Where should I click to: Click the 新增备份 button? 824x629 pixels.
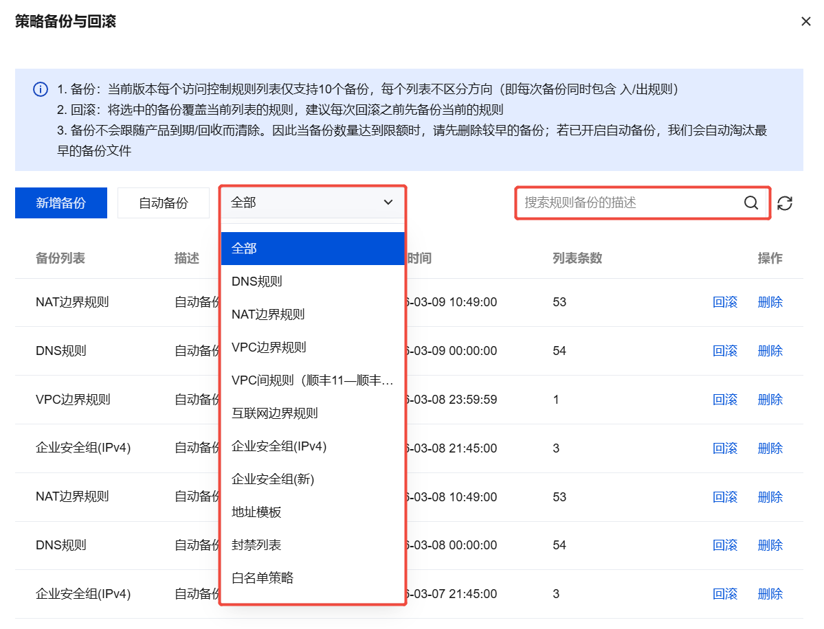[x=61, y=203]
